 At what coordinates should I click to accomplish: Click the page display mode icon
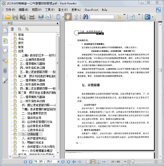tap(58, 17)
